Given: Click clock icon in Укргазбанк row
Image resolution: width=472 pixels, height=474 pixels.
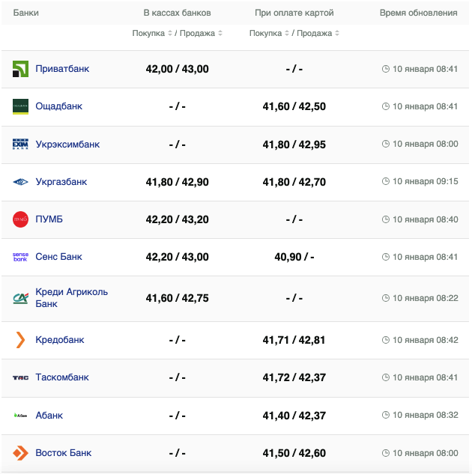Looking at the screenshot, I should pos(386,182).
